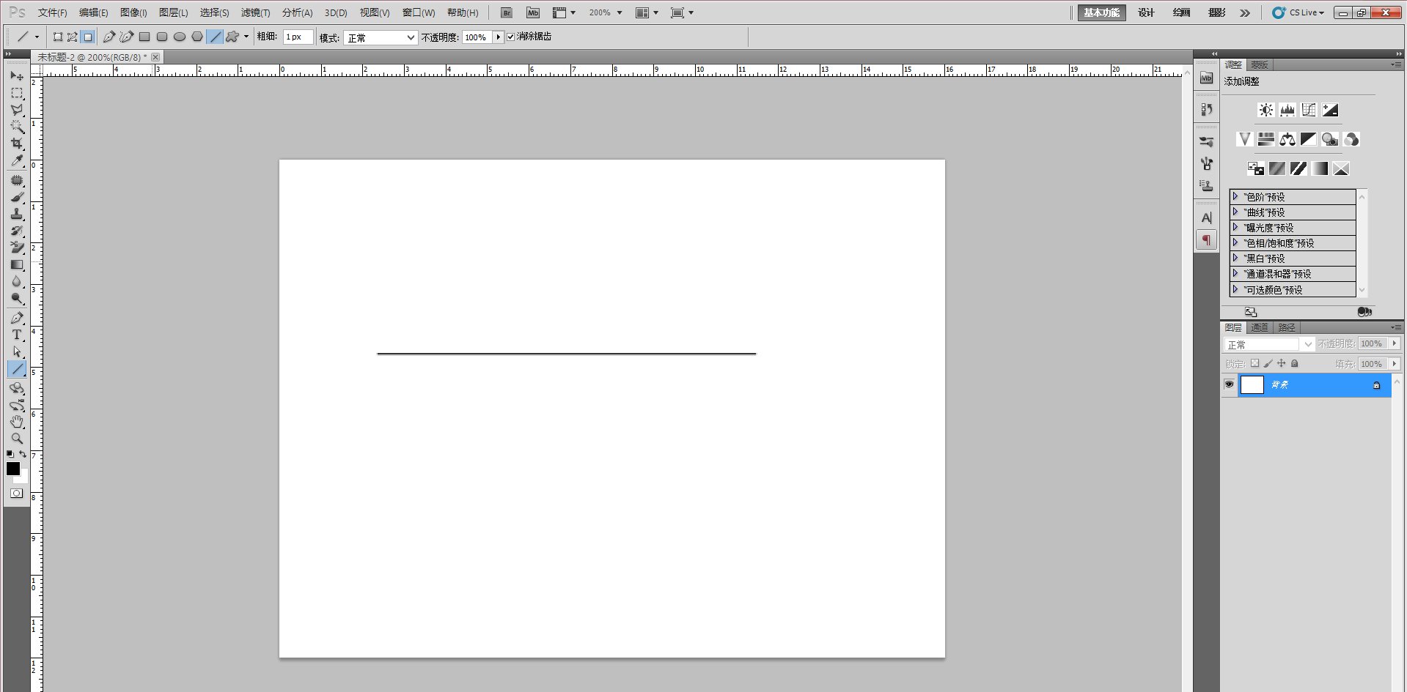Select the Pen tool in toolbox
Viewport: 1407px width, 692px height.
pyautogui.click(x=17, y=318)
